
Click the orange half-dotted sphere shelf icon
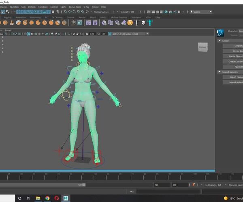[5, 23]
